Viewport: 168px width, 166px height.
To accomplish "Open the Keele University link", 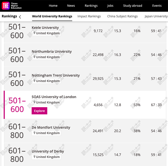I will coord(45,28).
